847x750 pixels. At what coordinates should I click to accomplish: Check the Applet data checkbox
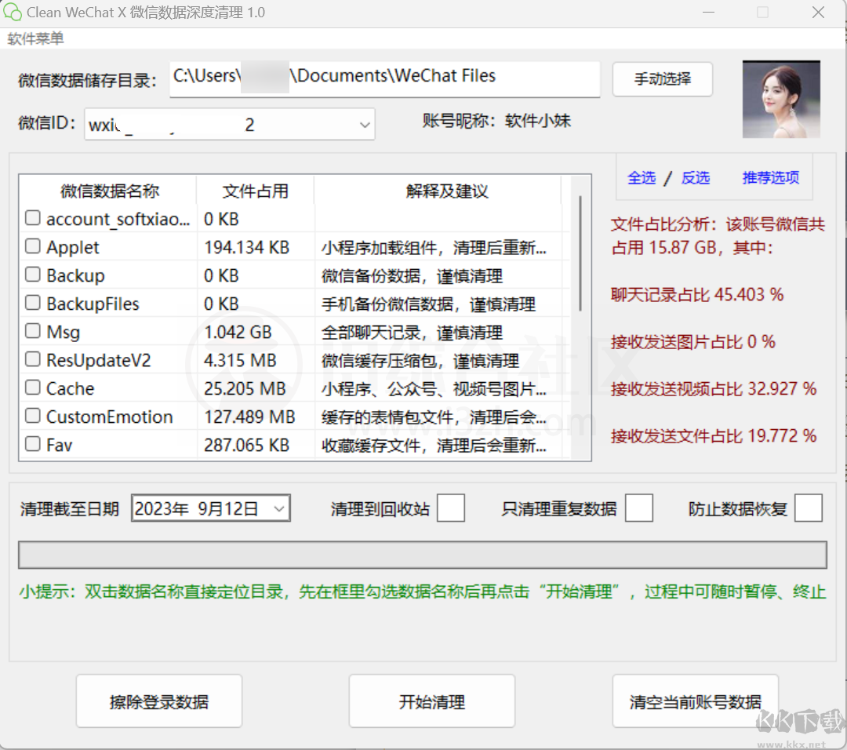coord(32,246)
